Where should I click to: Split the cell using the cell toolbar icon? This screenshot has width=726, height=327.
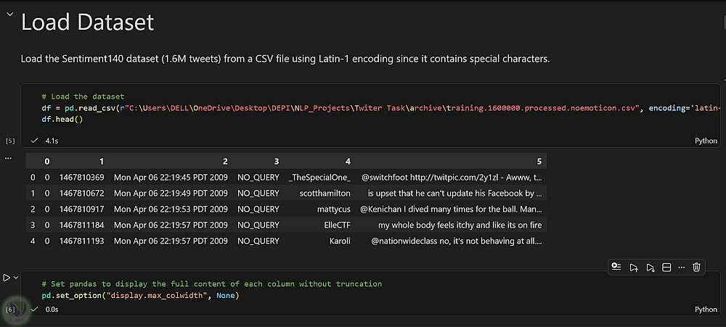666,267
